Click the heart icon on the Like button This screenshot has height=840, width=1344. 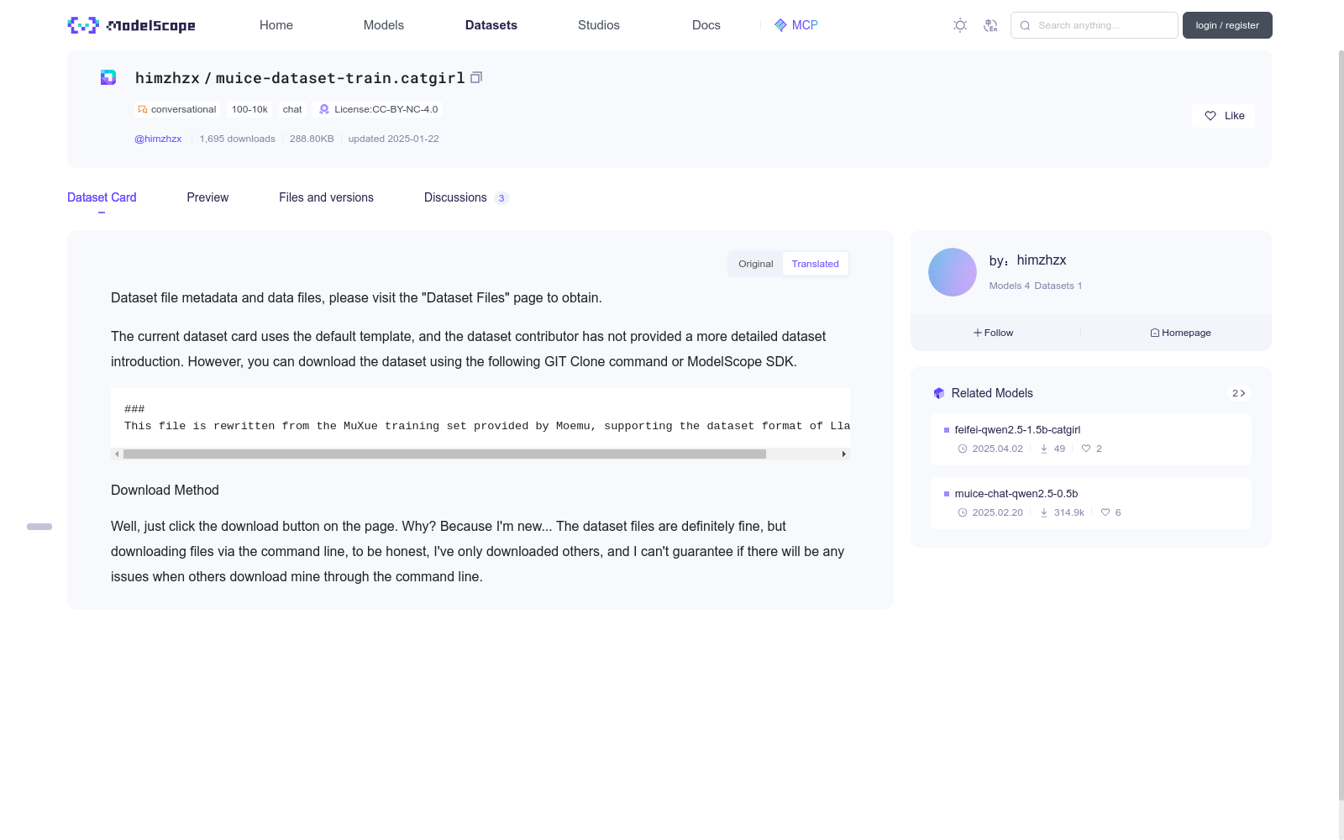click(x=1210, y=116)
